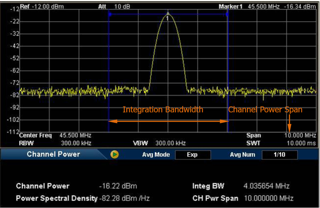The height and width of the screenshot is (208, 320).
Task: Click the yellow play icon beside Channel Power
Action: coord(114,154)
